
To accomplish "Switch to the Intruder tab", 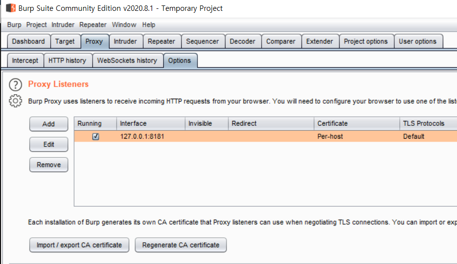I will [125, 41].
